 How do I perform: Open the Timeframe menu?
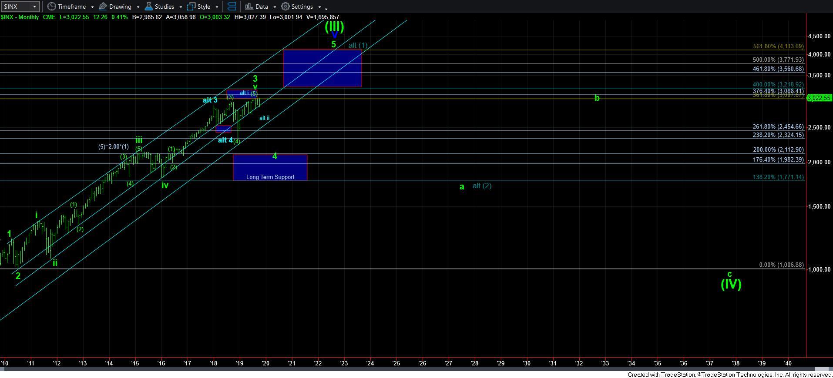(67, 7)
